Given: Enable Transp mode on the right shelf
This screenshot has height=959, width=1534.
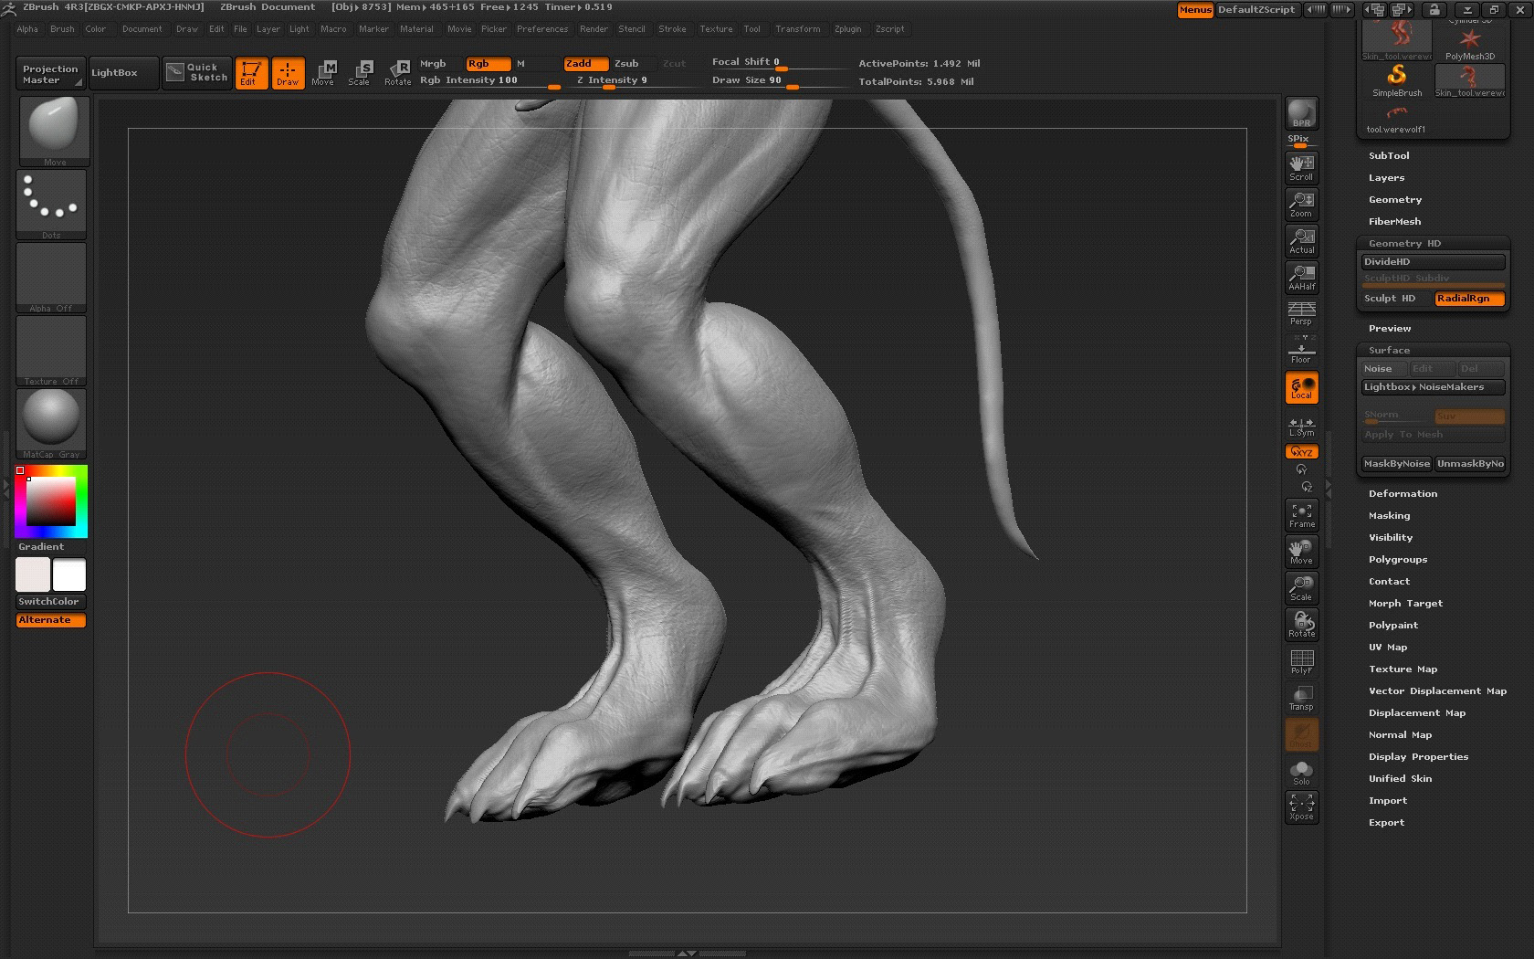Looking at the screenshot, I should point(1301,697).
